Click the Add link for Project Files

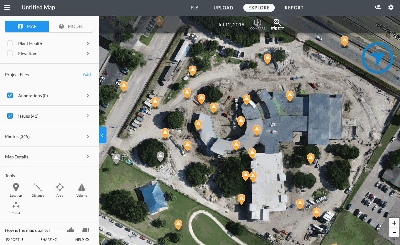[x=87, y=74]
